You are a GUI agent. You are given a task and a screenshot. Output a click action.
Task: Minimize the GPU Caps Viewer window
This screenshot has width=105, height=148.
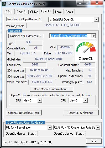pos(80,3)
